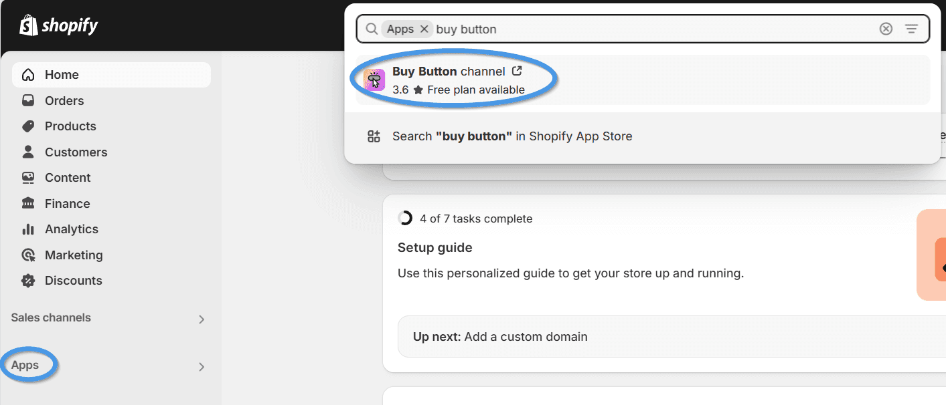
Task: Click the Shopify logo
Action: pyautogui.click(x=59, y=25)
